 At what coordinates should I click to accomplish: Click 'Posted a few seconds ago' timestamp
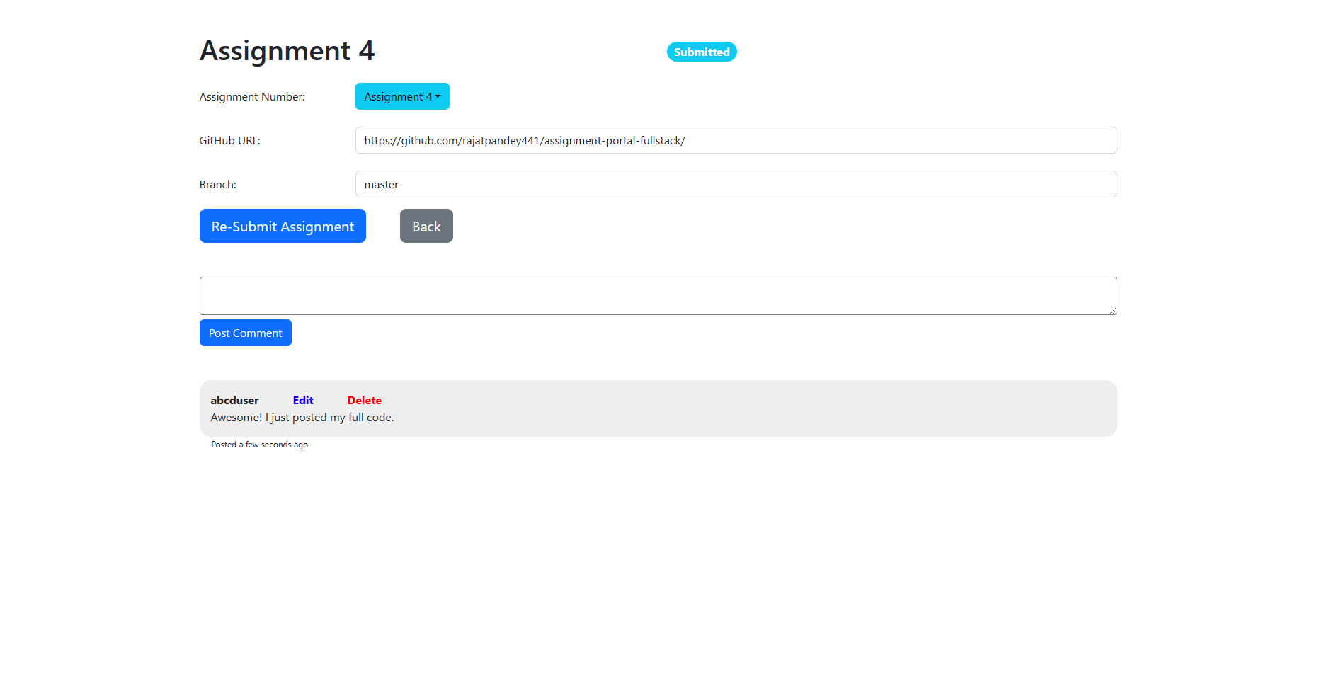click(x=259, y=445)
